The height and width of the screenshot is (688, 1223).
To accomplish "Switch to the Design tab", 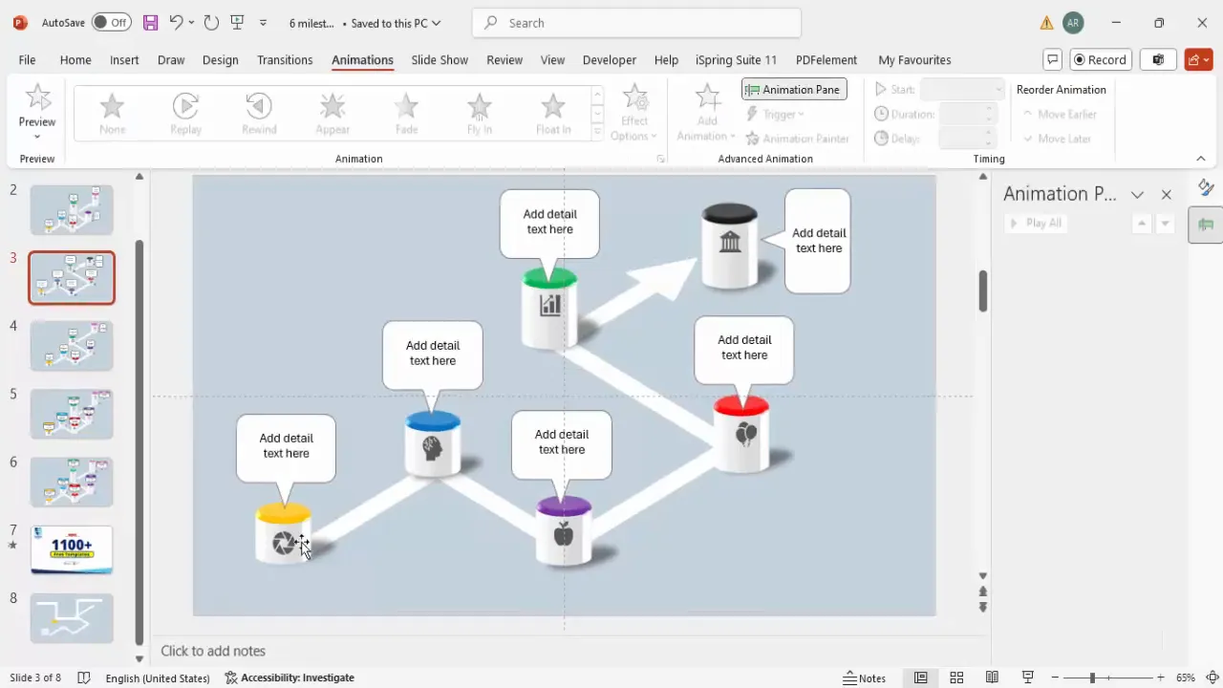I will click(x=220, y=59).
